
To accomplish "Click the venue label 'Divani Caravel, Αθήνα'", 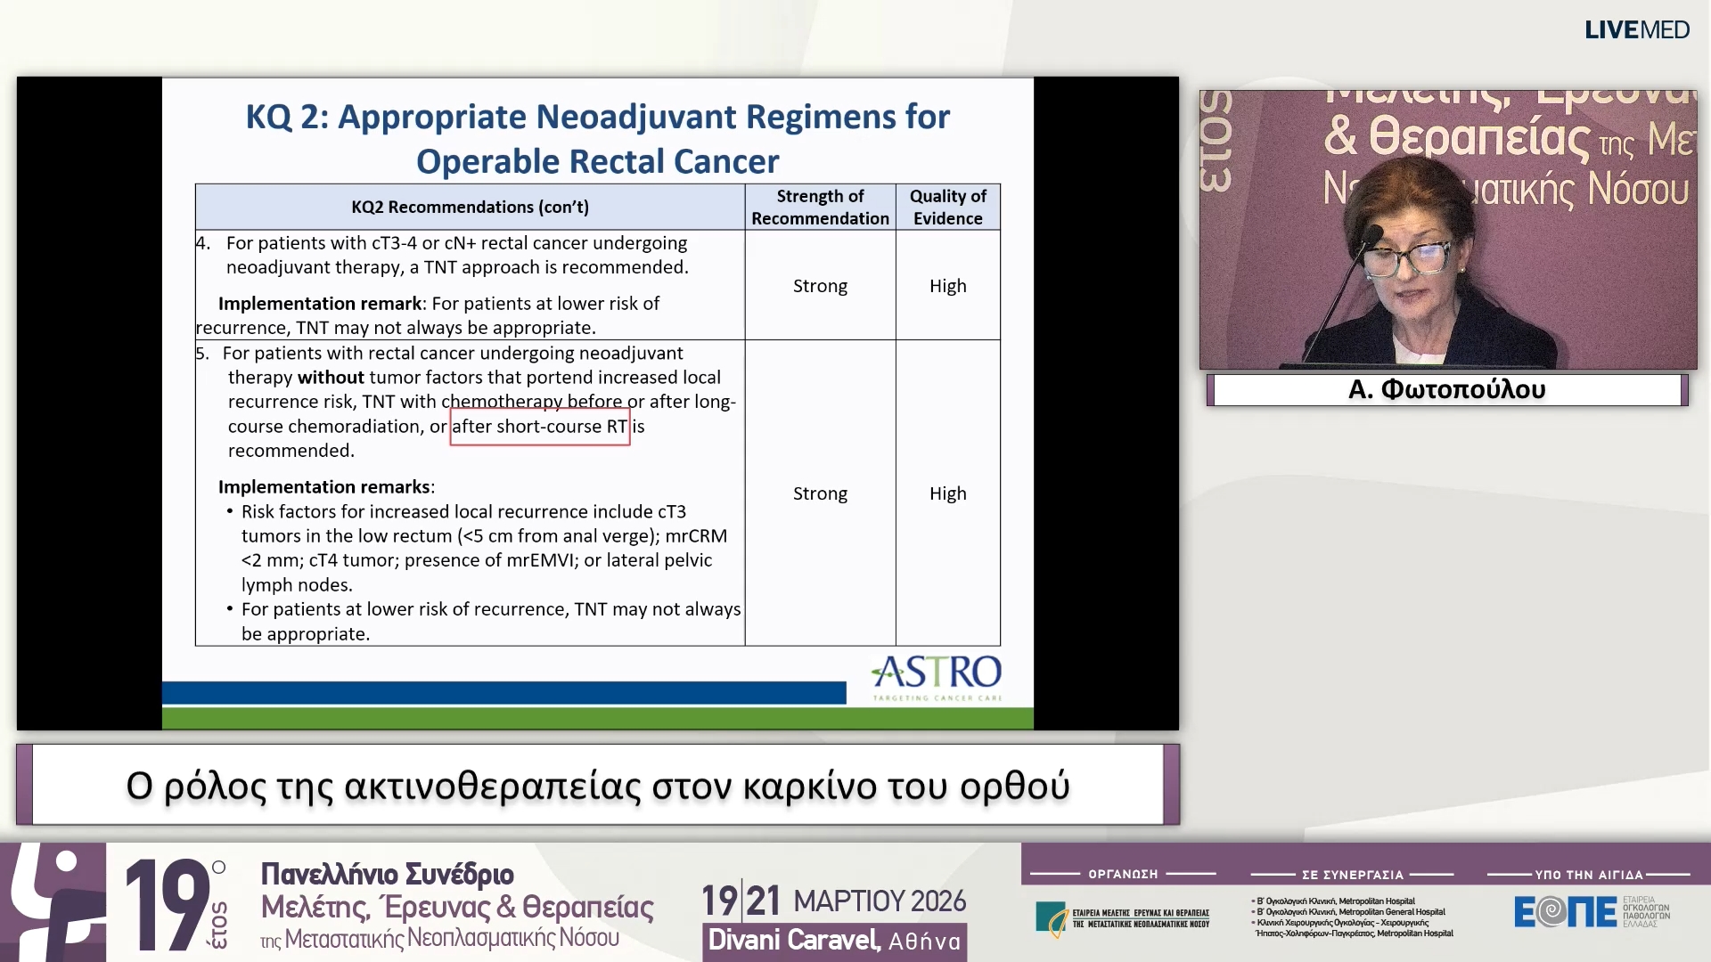I will click(x=834, y=941).
